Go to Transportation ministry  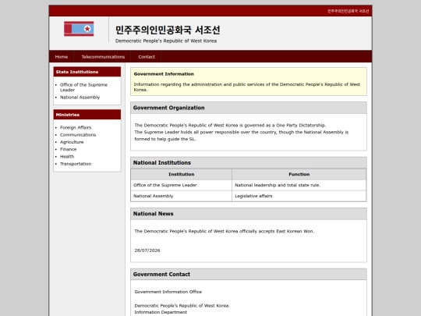coord(76,164)
